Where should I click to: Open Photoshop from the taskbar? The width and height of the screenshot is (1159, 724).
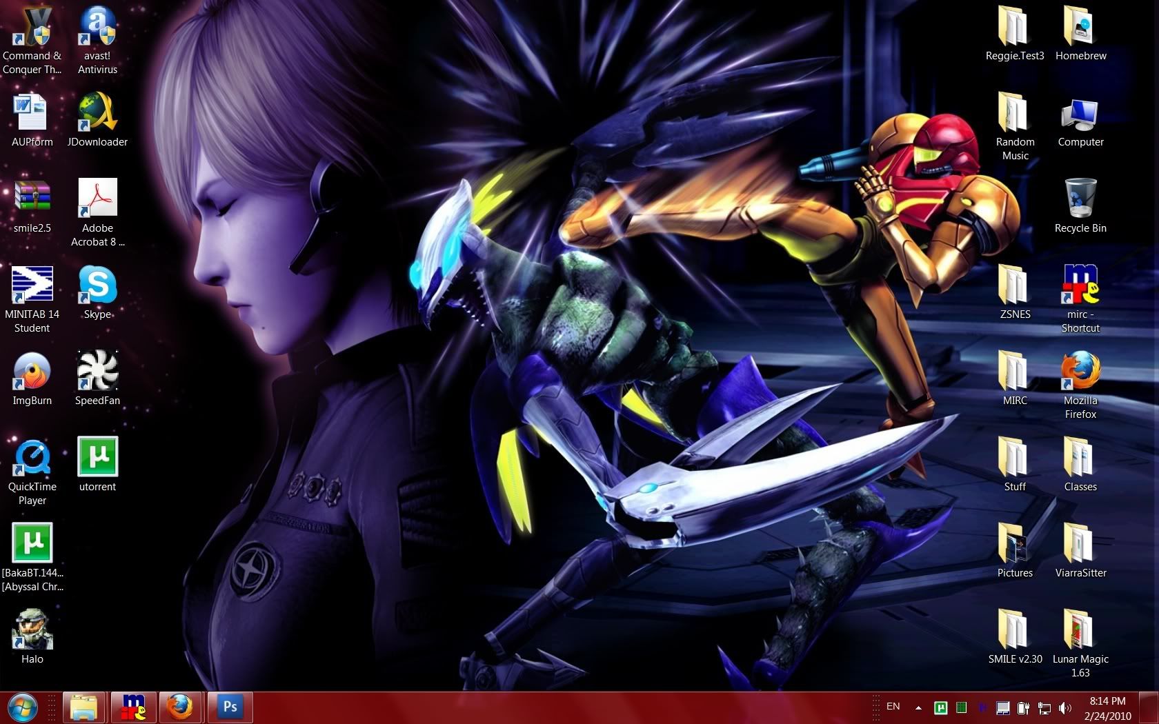(x=230, y=707)
